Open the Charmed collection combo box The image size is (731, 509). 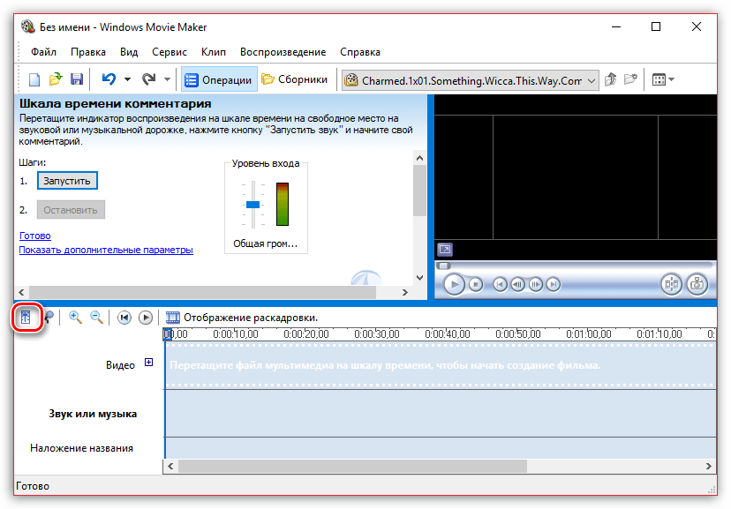coord(471,80)
